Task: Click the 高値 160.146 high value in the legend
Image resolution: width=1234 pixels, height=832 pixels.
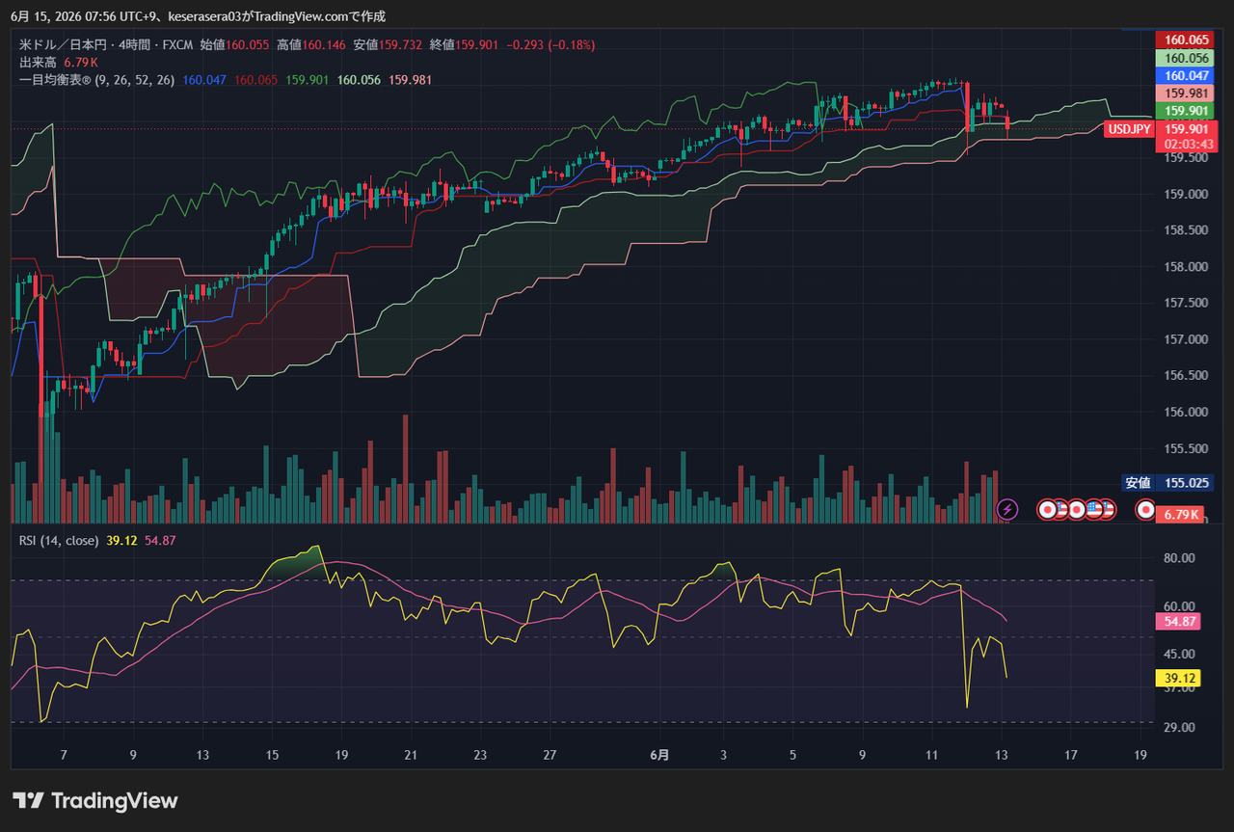Action: pos(310,44)
